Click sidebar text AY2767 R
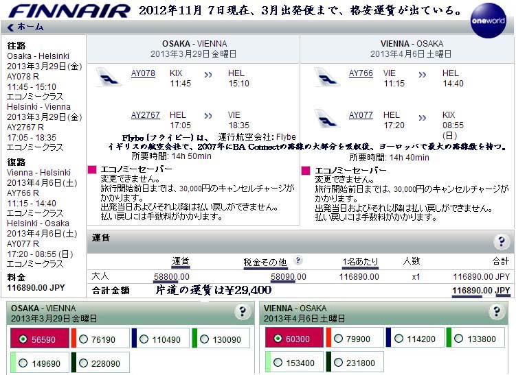This screenshot has height=375, width=516. (25, 127)
